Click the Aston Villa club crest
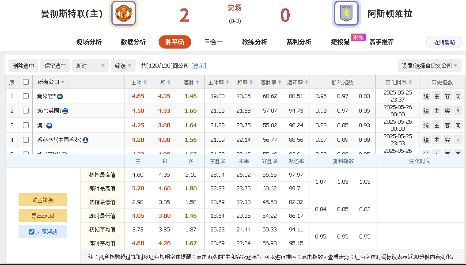This screenshot has height=265, width=466. tap(346, 13)
